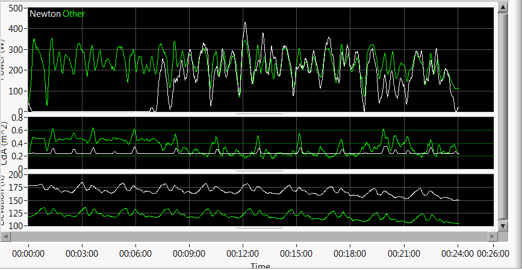The image size is (522, 270).
Task: Grab splitter handle below the Elevation plot
Action: (259, 228)
